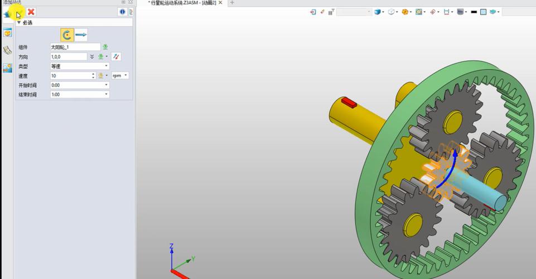Click the document icon right of info button
Screen dimensions: 536x279
131,12
